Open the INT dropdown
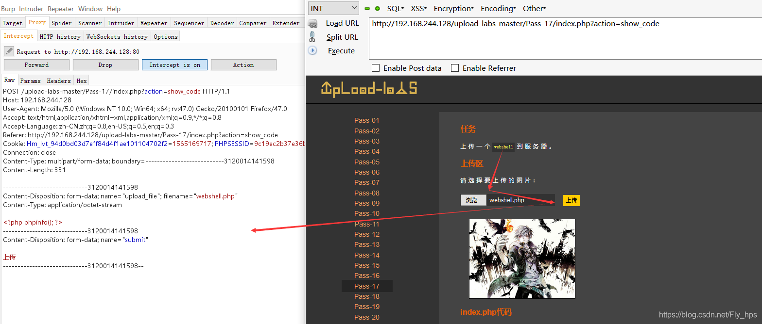This screenshot has width=762, height=324. coord(333,8)
